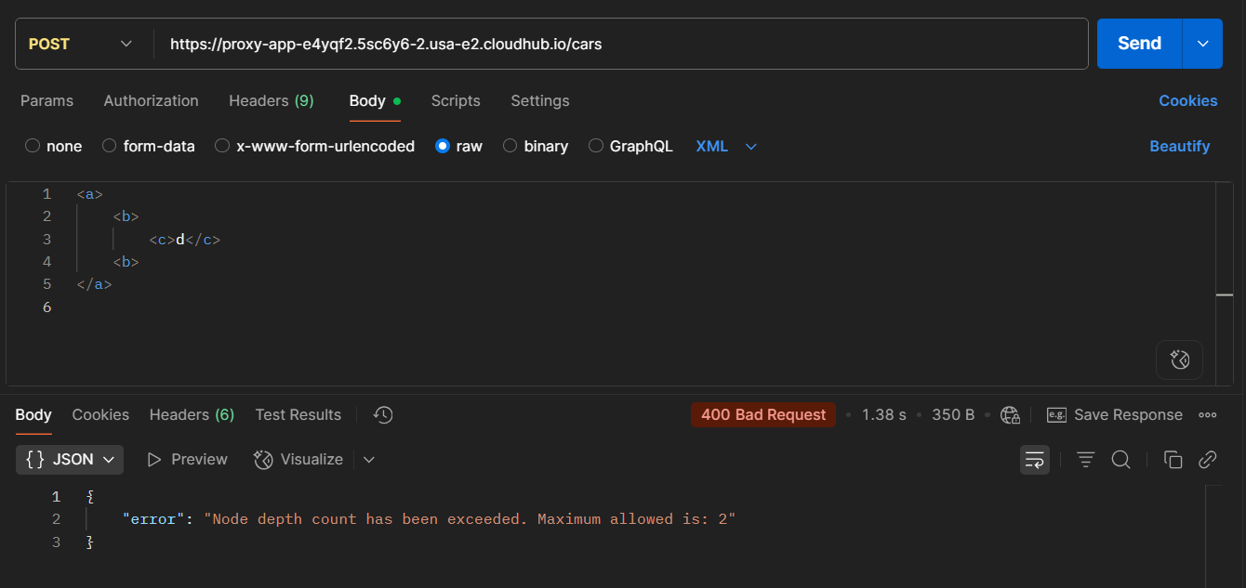
Task: Search within the response body
Action: (x=1120, y=459)
